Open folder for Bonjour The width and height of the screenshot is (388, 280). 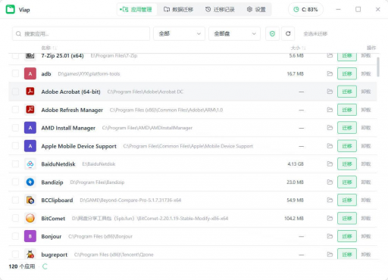coord(330,236)
